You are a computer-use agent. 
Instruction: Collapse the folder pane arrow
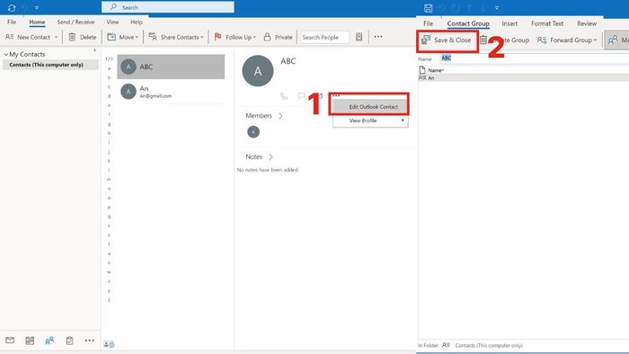tap(94, 50)
